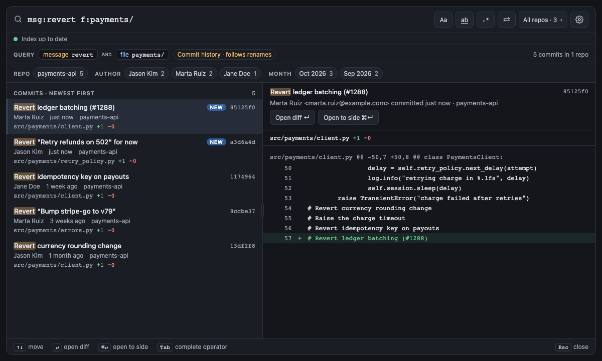Image resolution: width=602 pixels, height=361 pixels.
Task: Click the Open diff button
Action: [x=292, y=117]
